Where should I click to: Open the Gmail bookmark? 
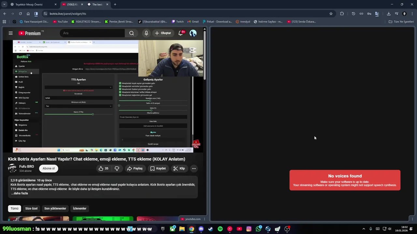pos(193,22)
